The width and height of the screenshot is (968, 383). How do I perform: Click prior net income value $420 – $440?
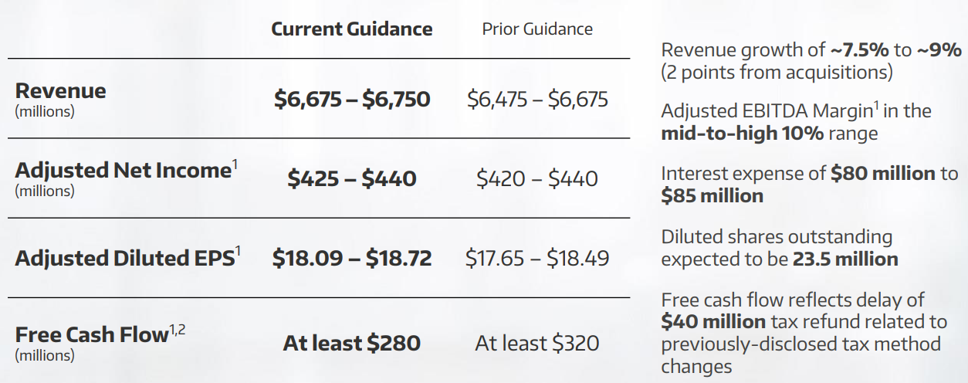click(x=537, y=179)
